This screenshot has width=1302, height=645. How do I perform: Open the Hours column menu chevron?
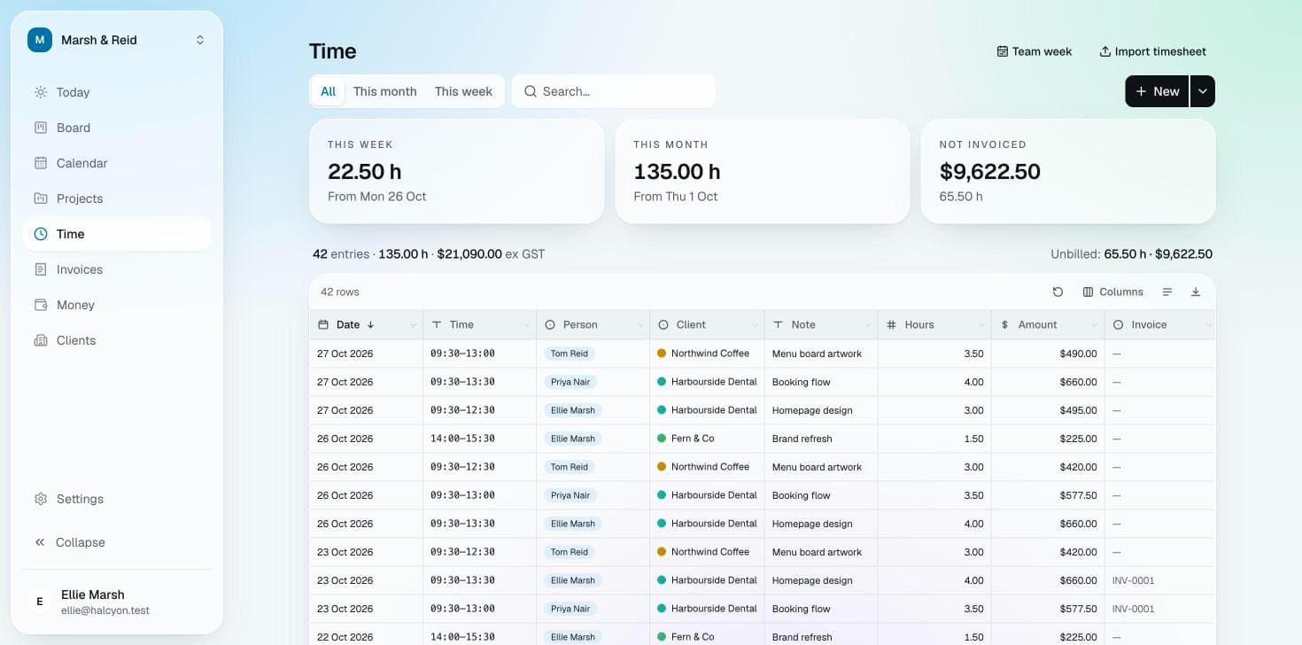[x=980, y=325]
